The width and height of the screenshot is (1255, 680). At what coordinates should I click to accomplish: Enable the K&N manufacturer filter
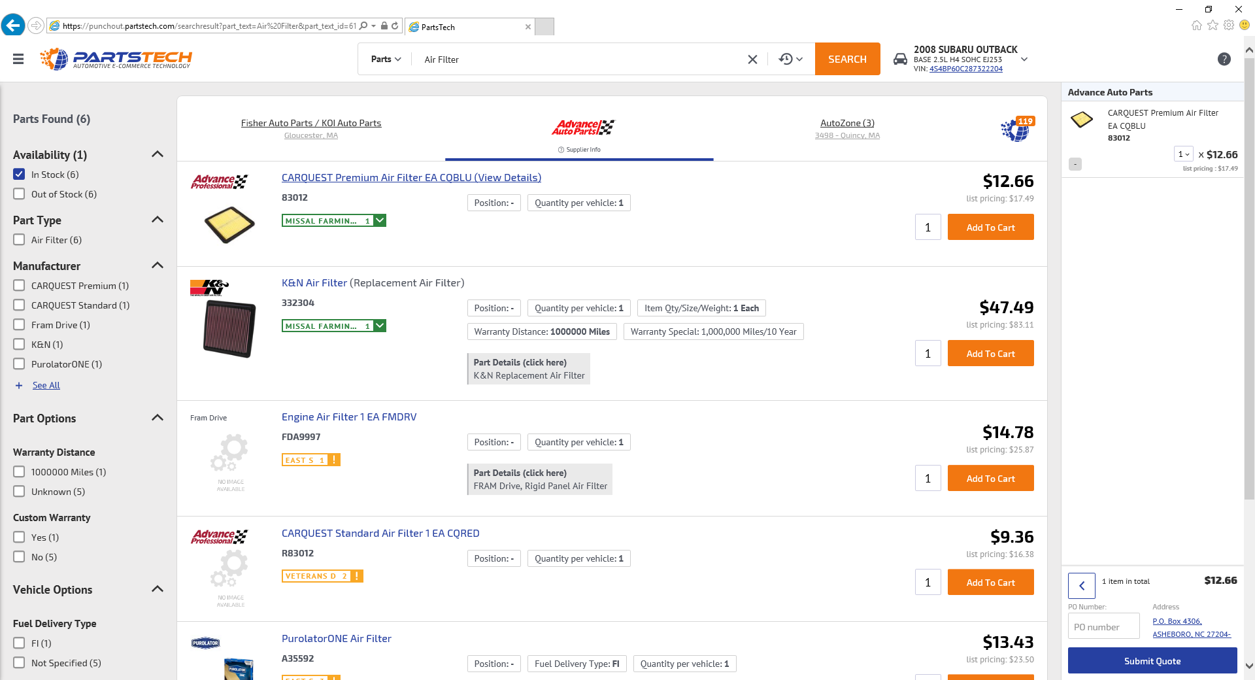[x=18, y=344]
